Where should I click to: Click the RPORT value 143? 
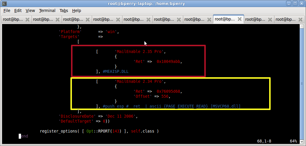coord(116,131)
